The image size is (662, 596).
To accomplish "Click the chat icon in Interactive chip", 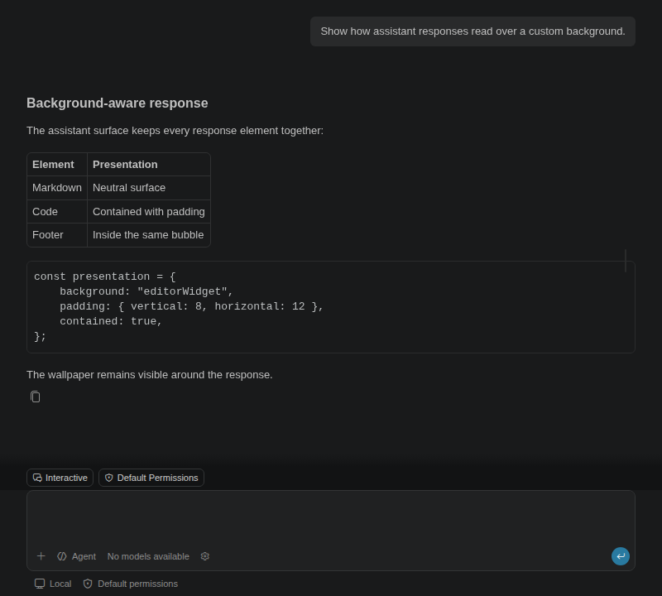I will click(x=37, y=478).
